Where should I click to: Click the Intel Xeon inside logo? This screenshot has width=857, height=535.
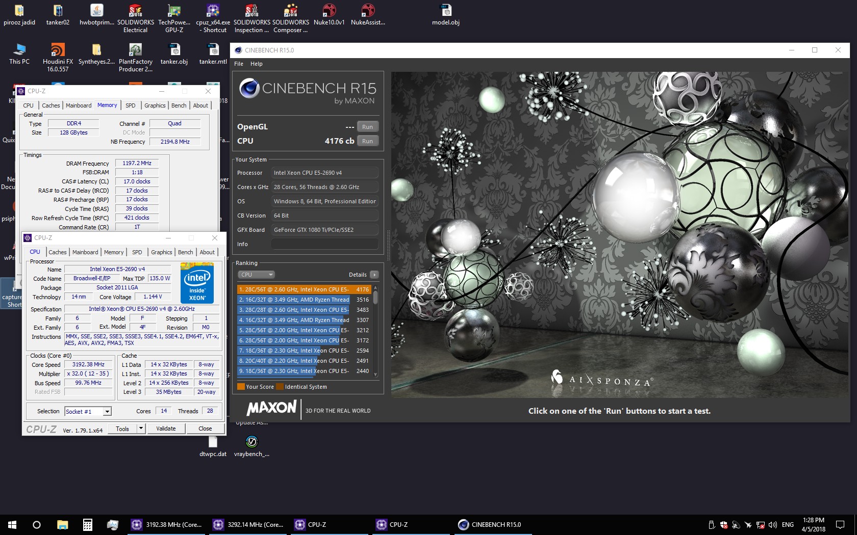197,283
